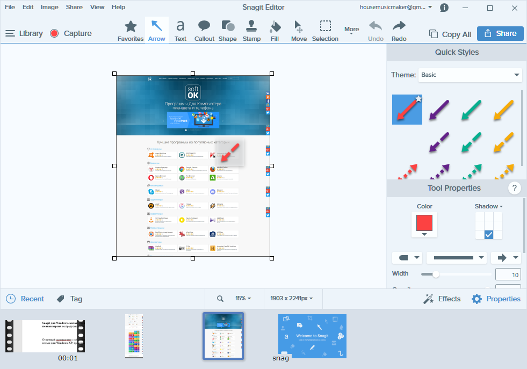
Task: Open the arrow end style dropdown
Action: [x=506, y=258]
